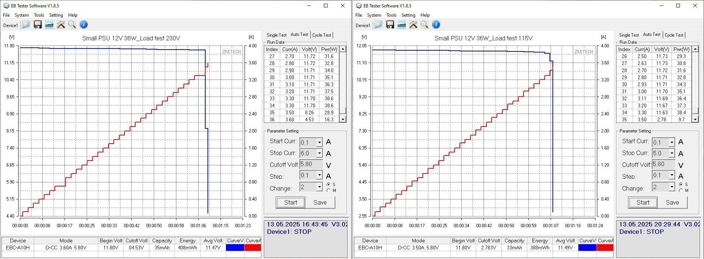Expand the Stop Curr dropdown showing 6.0

click(x=319, y=153)
